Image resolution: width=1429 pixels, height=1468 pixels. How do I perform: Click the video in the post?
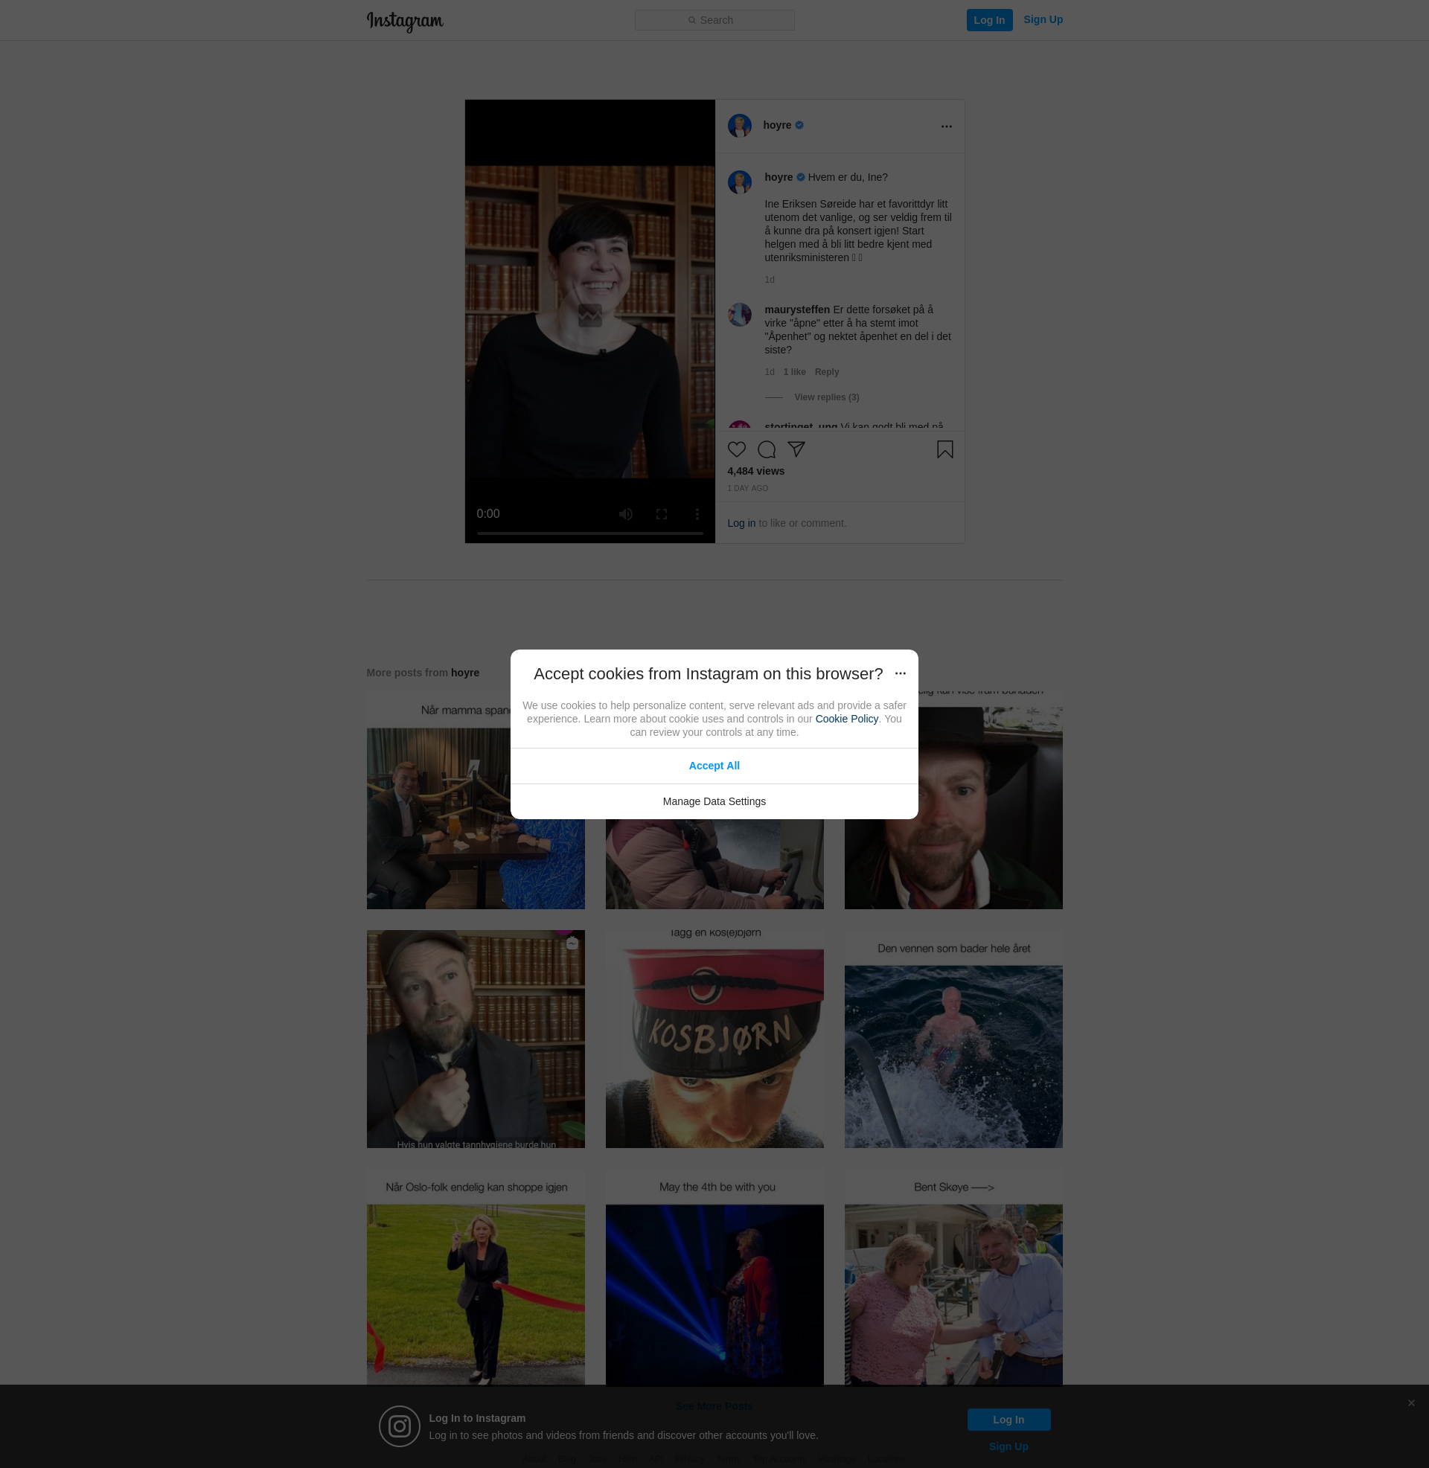[590, 321]
